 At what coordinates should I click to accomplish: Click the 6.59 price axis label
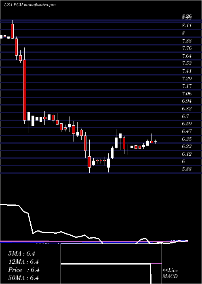tap(187, 124)
